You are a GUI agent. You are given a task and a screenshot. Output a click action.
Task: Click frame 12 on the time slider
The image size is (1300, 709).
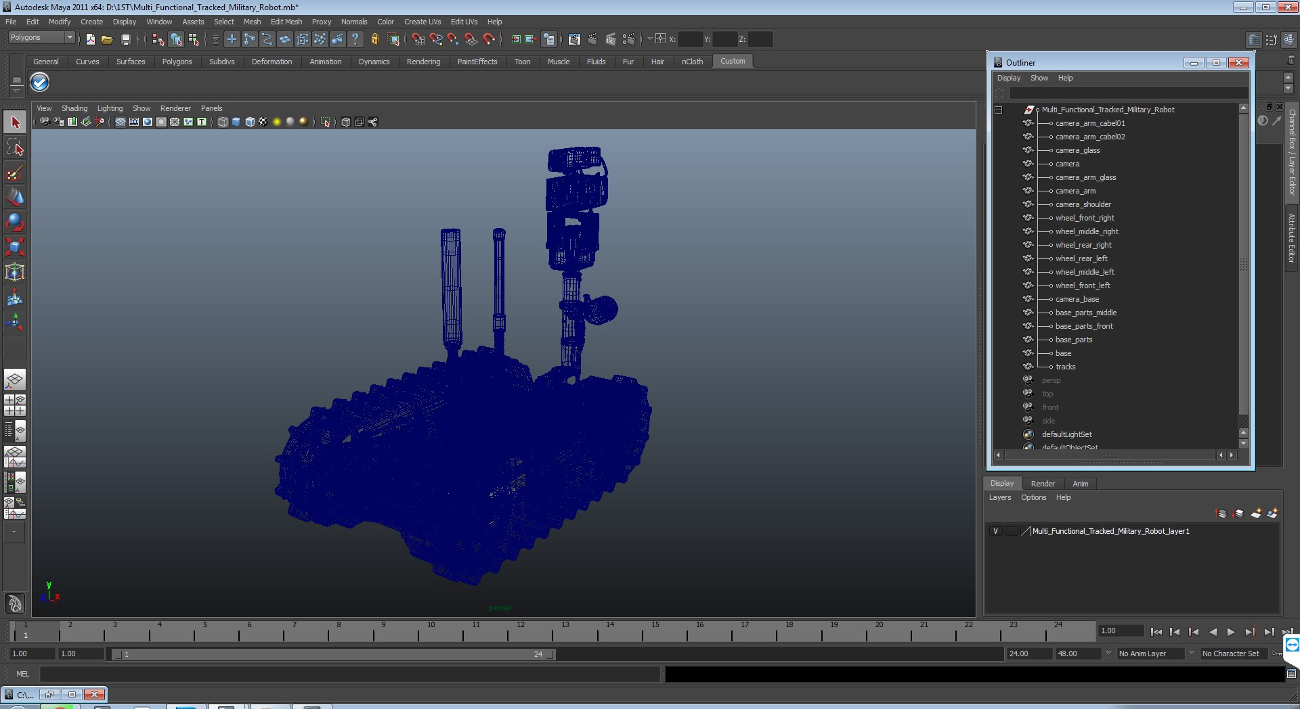521,632
